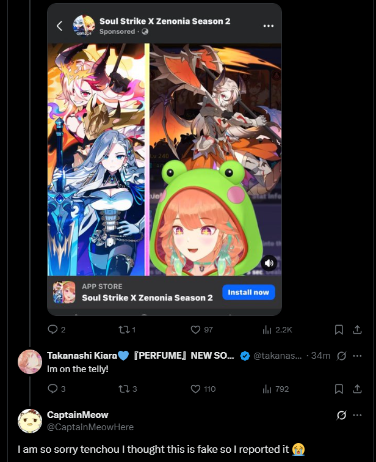View analytics showing 2.2K views
This screenshot has height=462, width=376.
(x=277, y=330)
